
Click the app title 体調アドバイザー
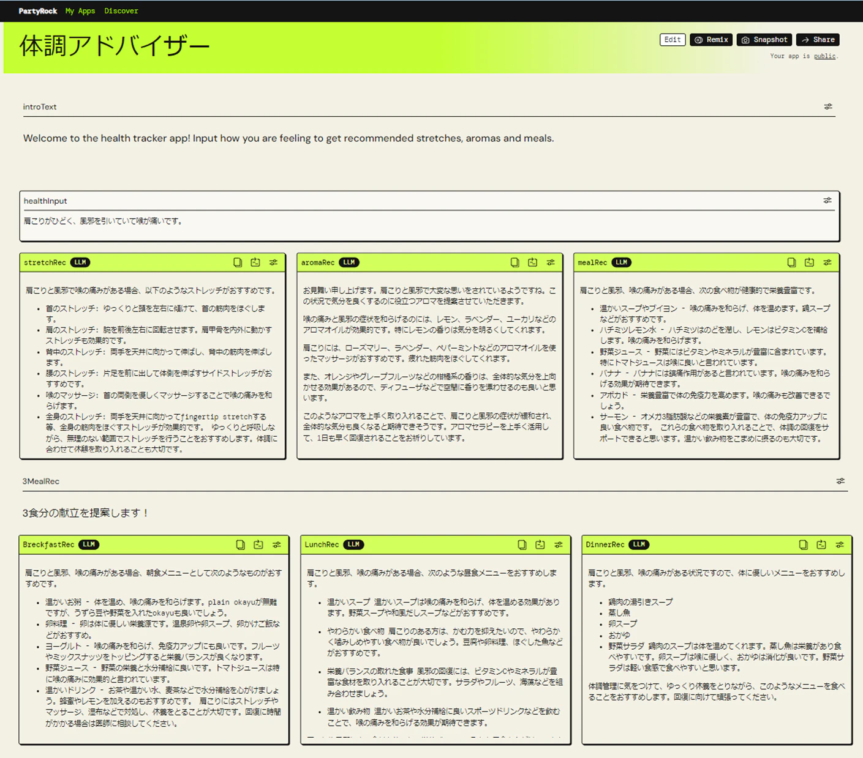click(x=115, y=46)
